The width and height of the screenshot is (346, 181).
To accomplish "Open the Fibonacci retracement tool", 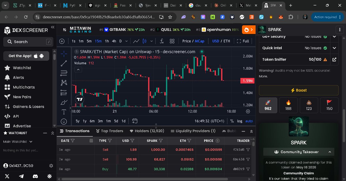I will (64, 73).
